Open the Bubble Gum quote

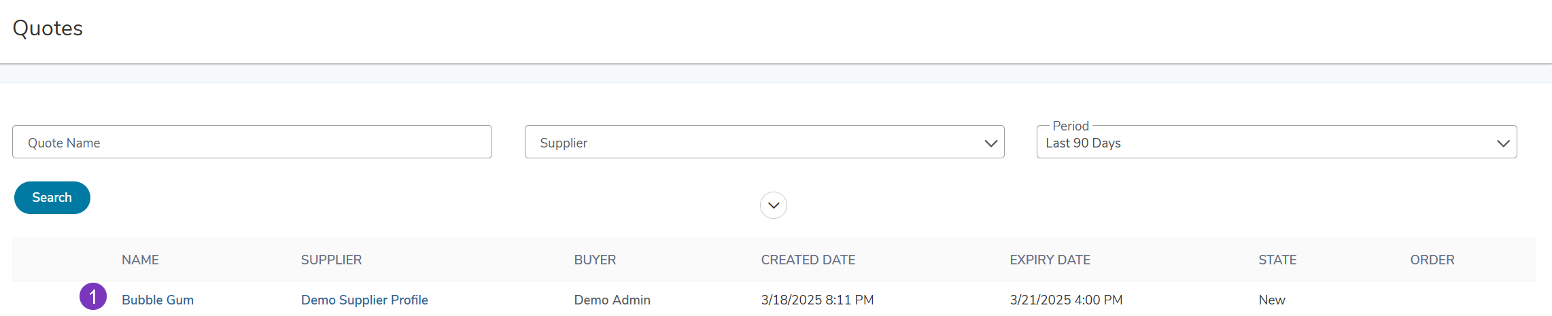[158, 300]
